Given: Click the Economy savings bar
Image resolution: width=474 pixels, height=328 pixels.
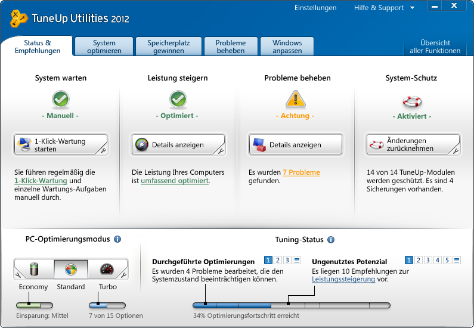Looking at the screenshot, I should tap(35, 305).
